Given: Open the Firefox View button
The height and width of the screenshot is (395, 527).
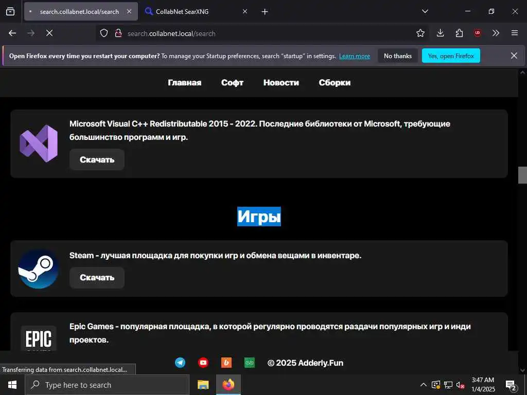Looking at the screenshot, I should [x=10, y=11].
